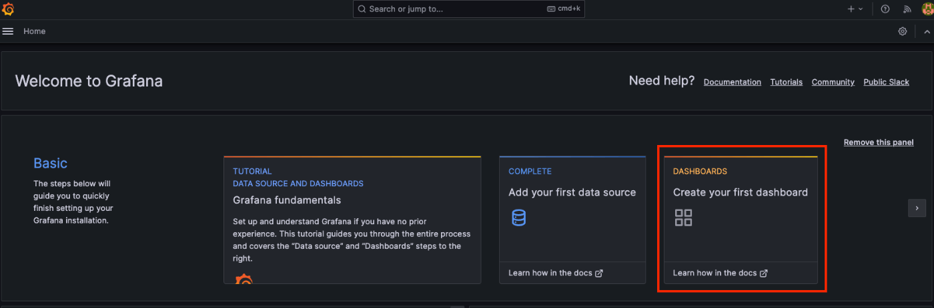Open the Community link
934x308 pixels.
point(833,82)
